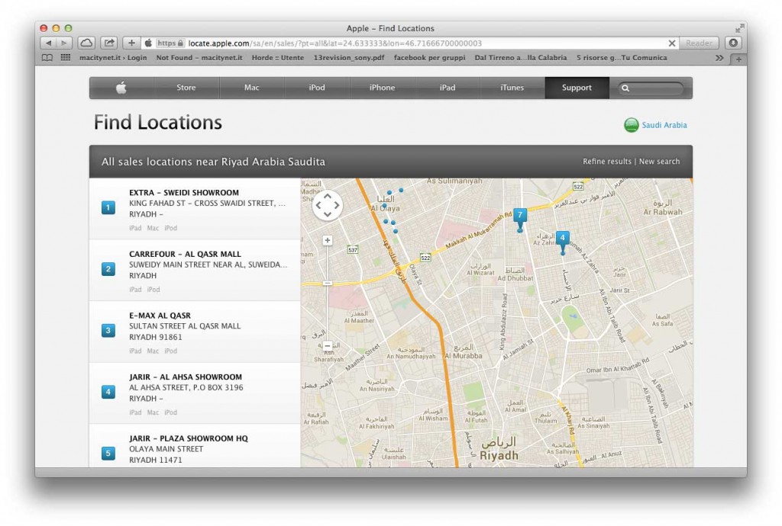Toggle Reader mode in the address bar
The width and height of the screenshot is (782, 526).
tap(698, 43)
